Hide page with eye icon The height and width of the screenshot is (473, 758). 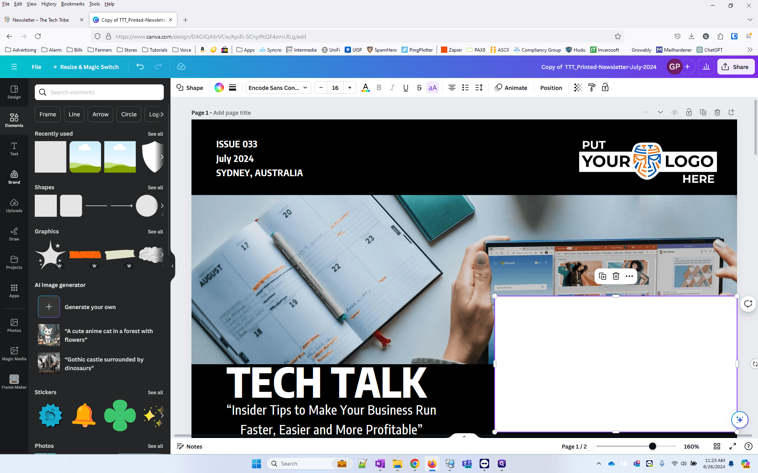pos(675,112)
